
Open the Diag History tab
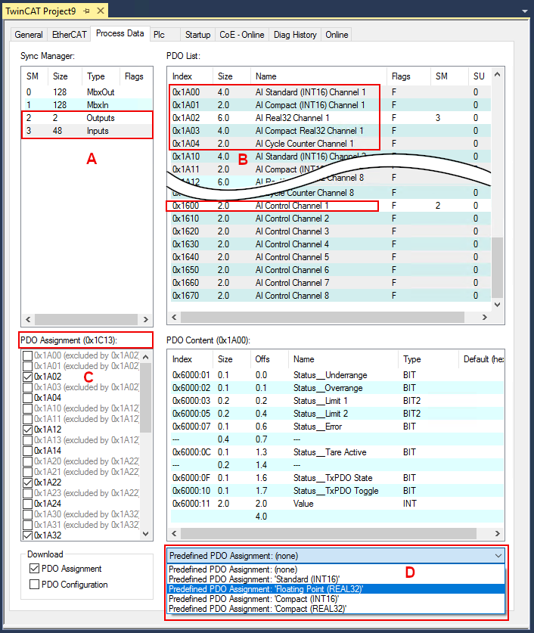295,35
